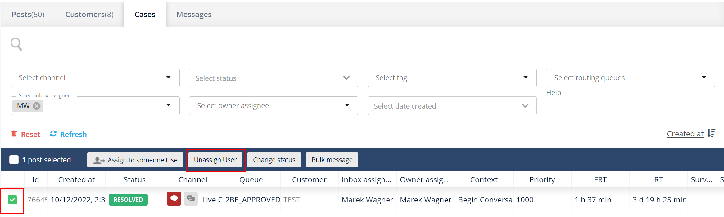Click the Created at column header
724x217 pixels.
[x=76, y=180]
